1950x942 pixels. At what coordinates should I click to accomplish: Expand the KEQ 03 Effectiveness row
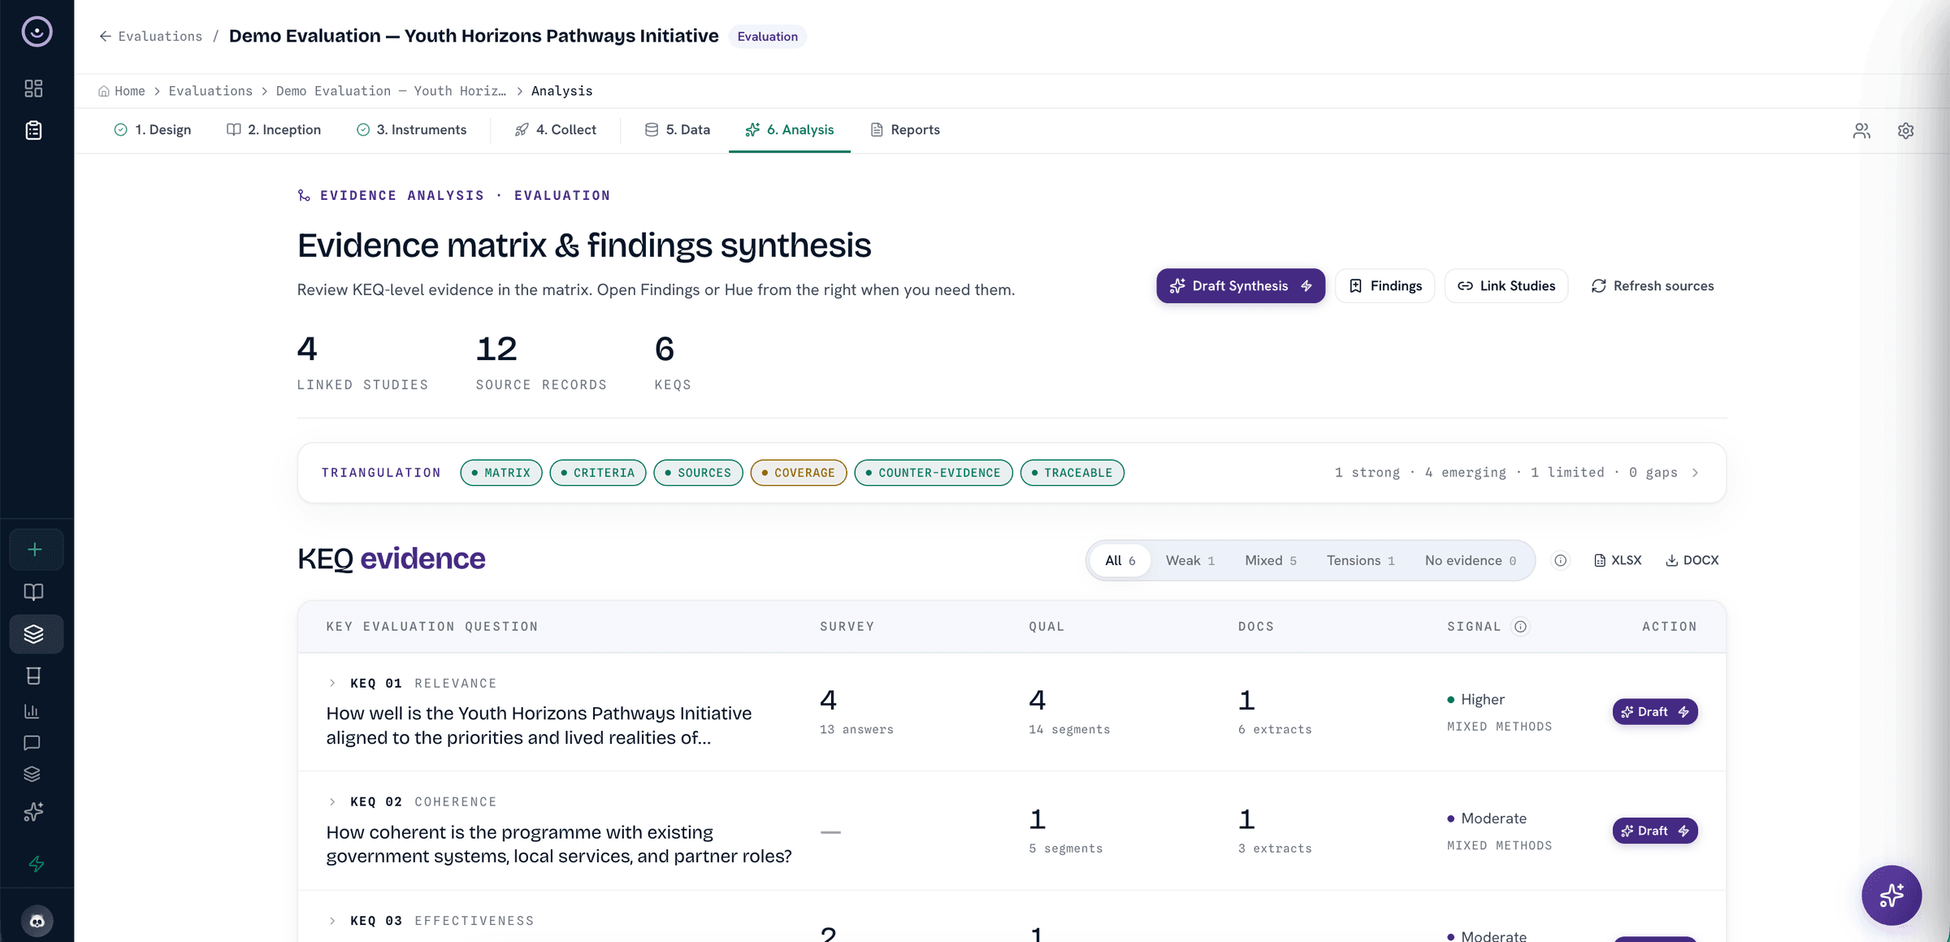pos(331,921)
